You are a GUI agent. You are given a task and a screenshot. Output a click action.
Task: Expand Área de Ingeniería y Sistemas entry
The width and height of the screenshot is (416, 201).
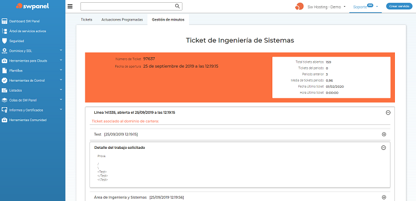pos(384,197)
